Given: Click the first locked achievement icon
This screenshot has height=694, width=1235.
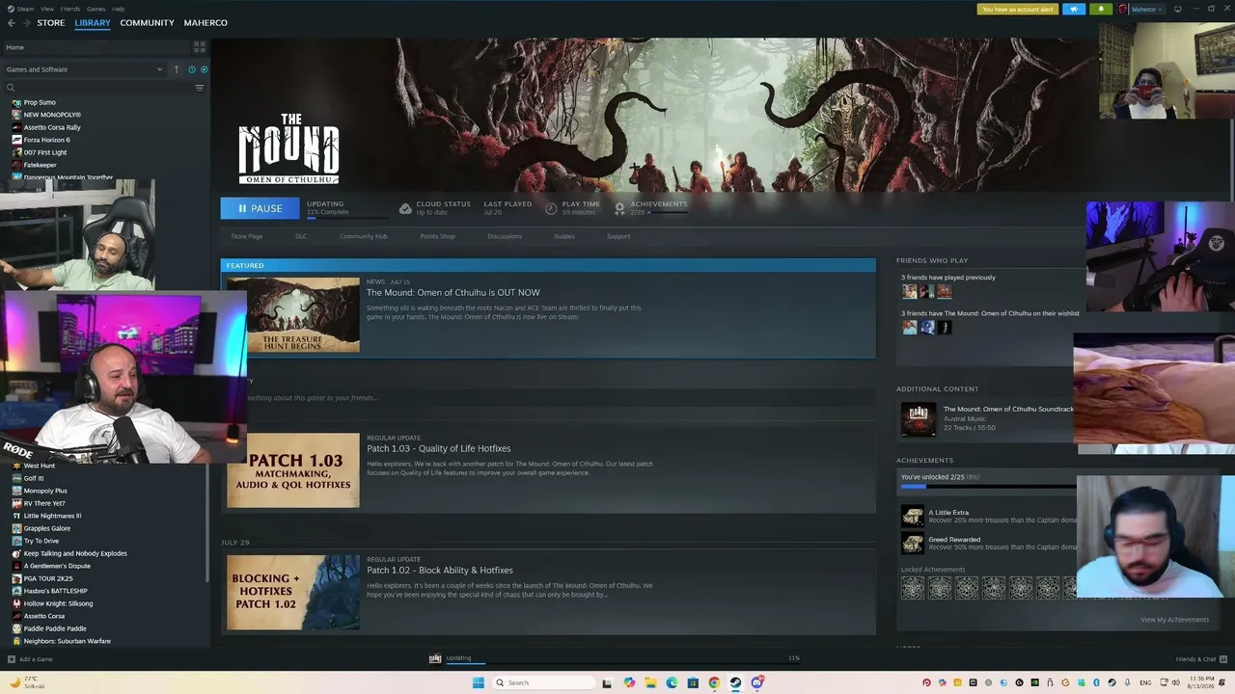Looking at the screenshot, I should (913, 588).
